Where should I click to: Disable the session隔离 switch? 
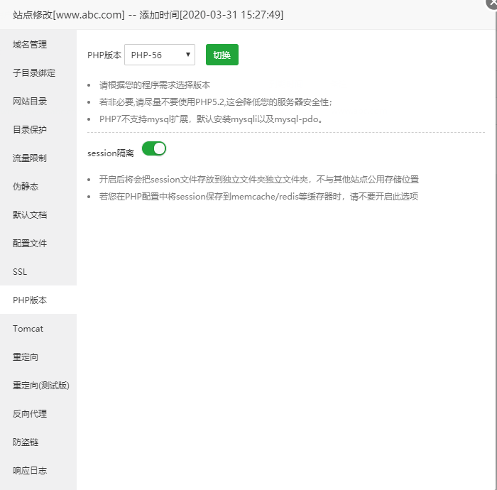click(x=154, y=148)
